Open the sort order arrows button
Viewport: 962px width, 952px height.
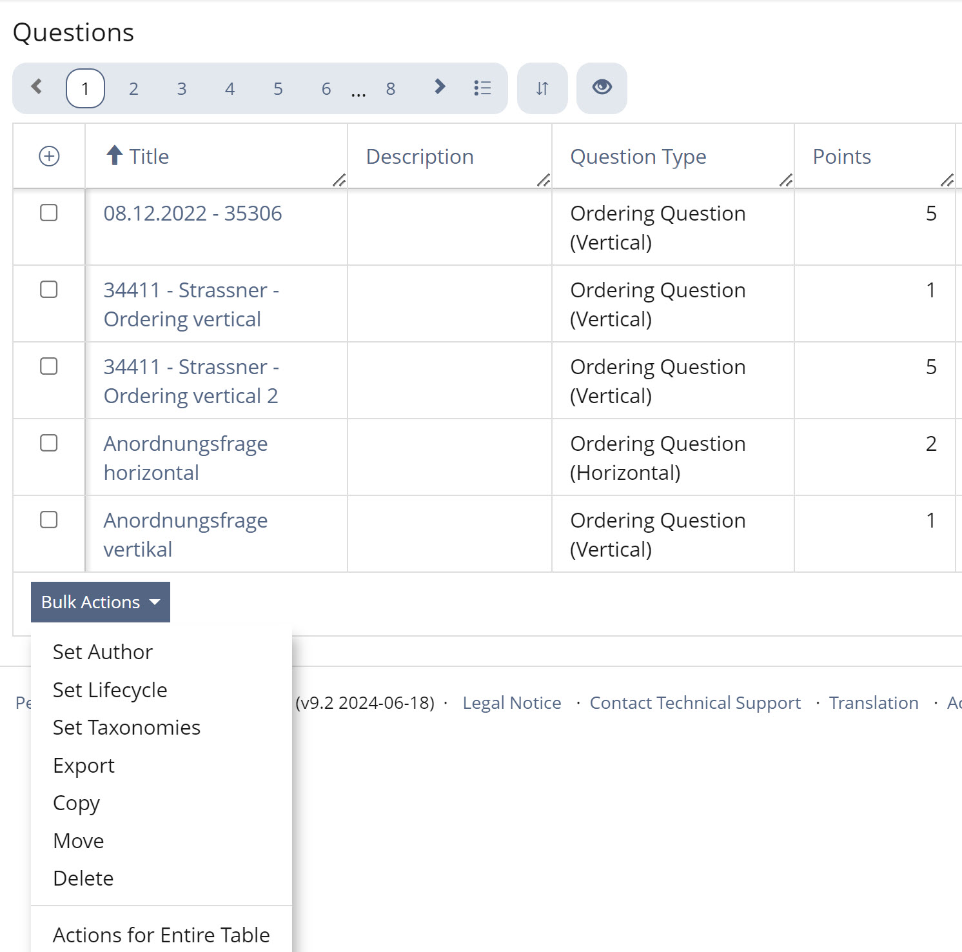click(x=542, y=88)
